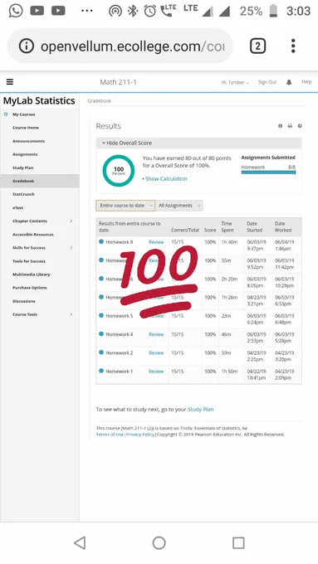318x564 pixels.
Task: Click the MyLab Statistics heading
Action: [x=39, y=100]
